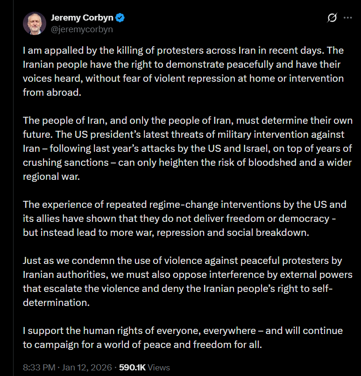Click the 8:33 PM post time
This screenshot has height=376, width=361.
pyautogui.click(x=39, y=368)
